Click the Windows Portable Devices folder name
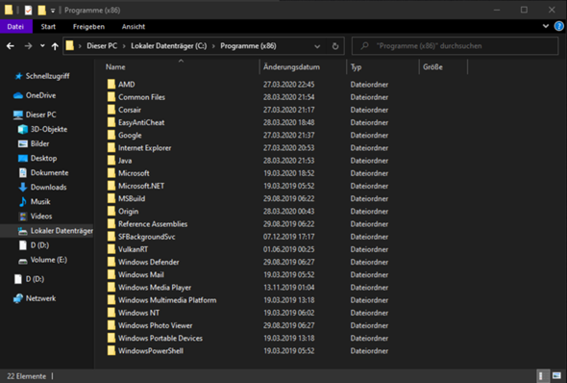Image resolution: width=567 pixels, height=383 pixels. point(160,338)
